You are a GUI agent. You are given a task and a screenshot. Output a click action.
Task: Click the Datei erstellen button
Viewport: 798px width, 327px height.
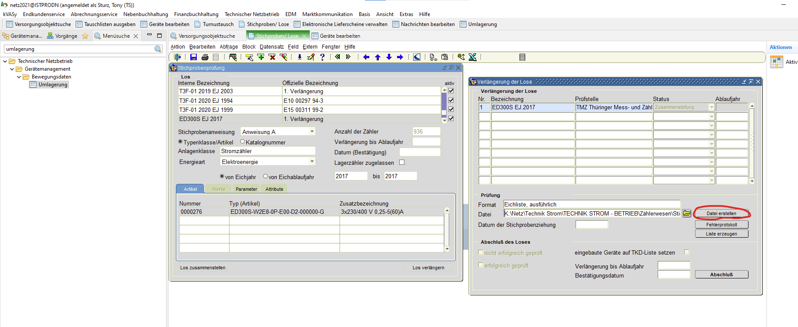pos(721,213)
